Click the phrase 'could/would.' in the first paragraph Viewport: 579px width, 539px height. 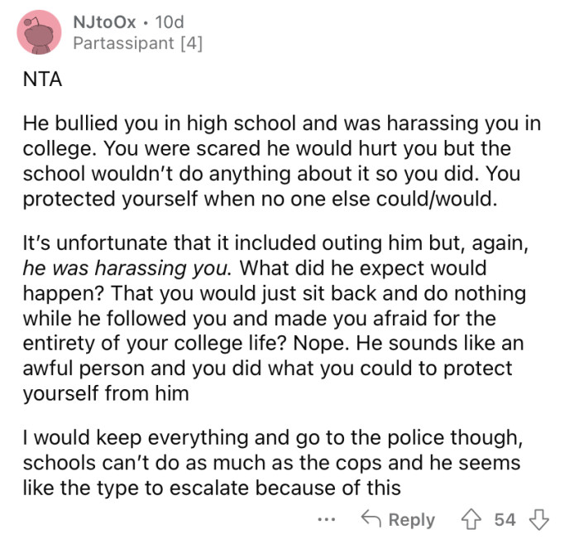437,199
